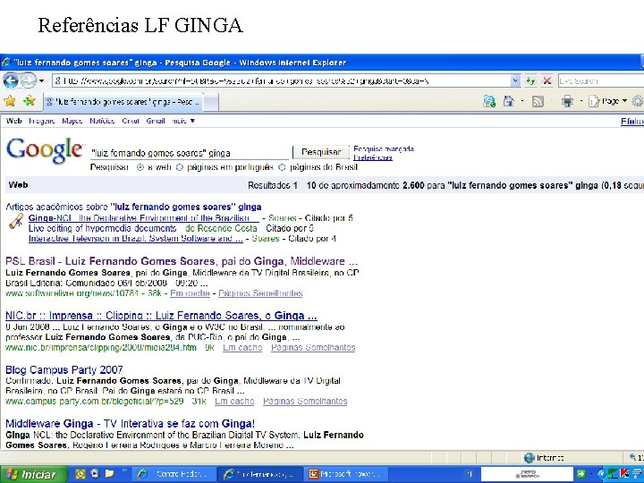Click the IE Forward arrow button
Viewport: 644px width, 483px height.
pos(28,80)
